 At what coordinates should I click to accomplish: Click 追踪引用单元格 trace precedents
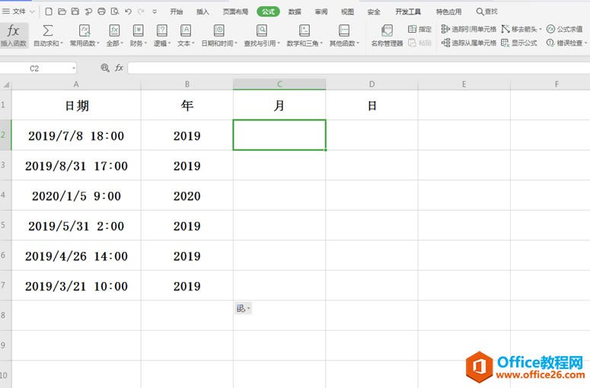469,29
